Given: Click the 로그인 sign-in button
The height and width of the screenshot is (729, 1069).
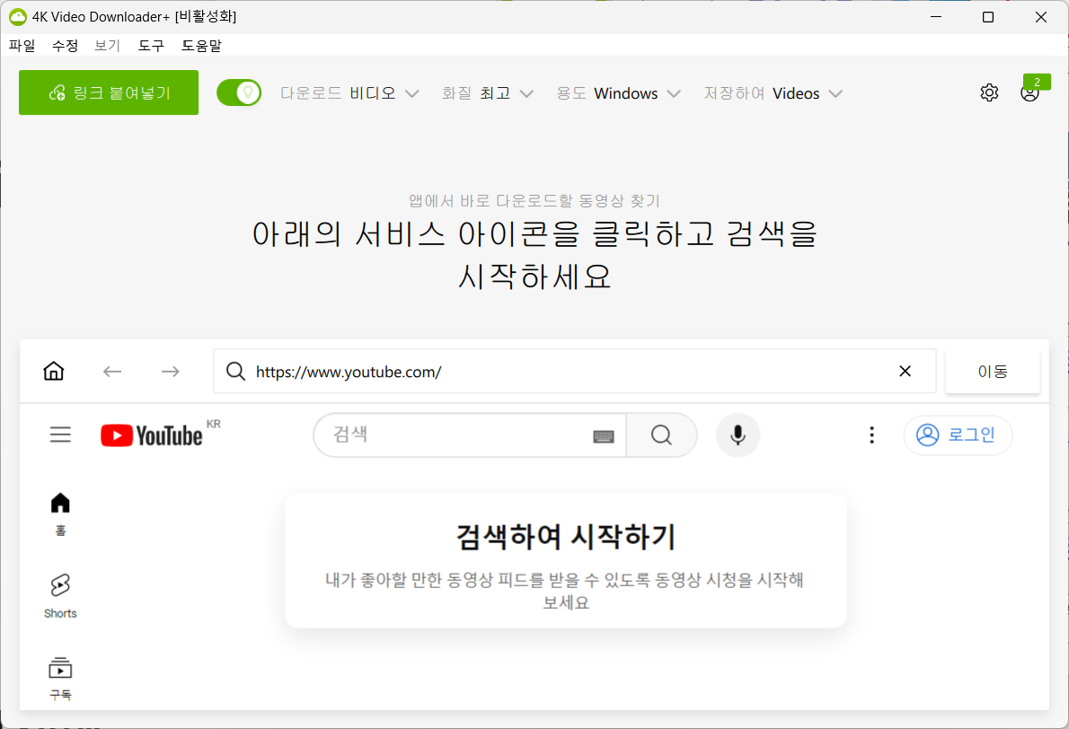Looking at the screenshot, I should (x=958, y=435).
